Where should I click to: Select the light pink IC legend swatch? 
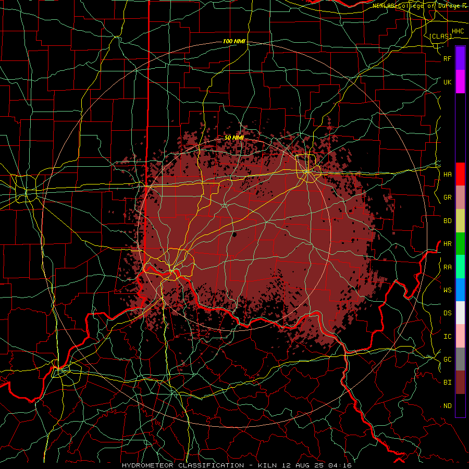coord(460,336)
